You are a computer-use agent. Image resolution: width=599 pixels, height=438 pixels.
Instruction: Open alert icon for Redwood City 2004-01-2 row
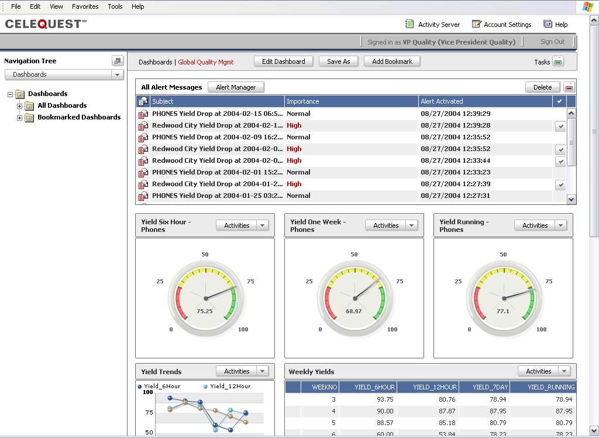pos(143,184)
